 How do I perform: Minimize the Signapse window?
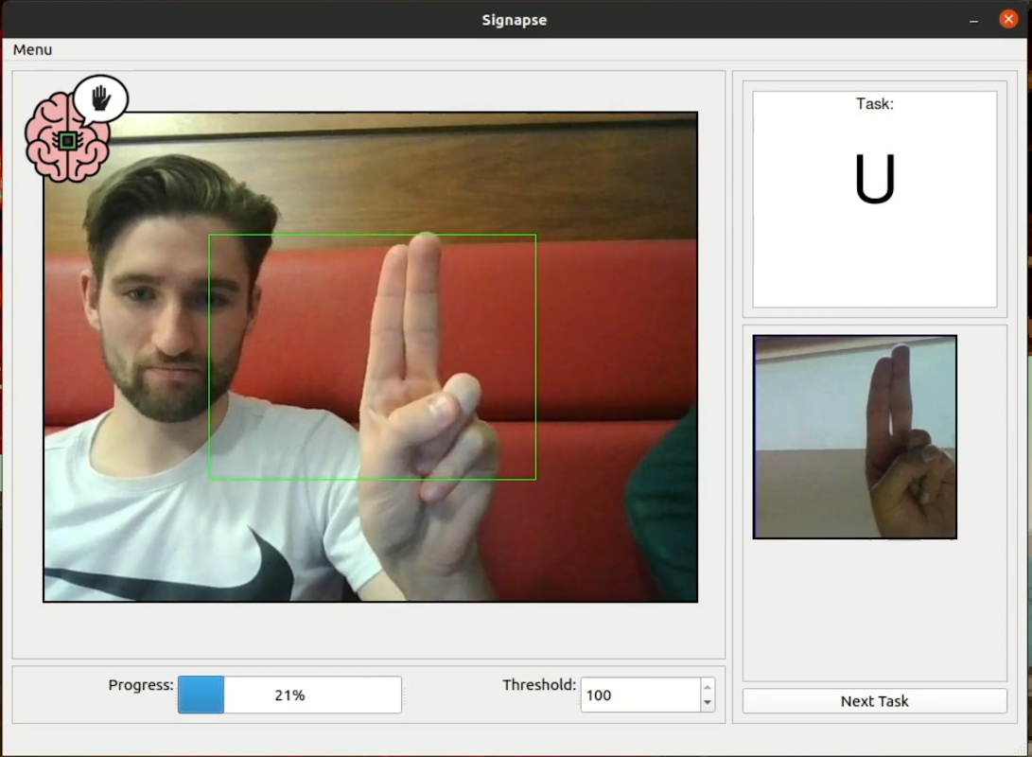coord(972,19)
